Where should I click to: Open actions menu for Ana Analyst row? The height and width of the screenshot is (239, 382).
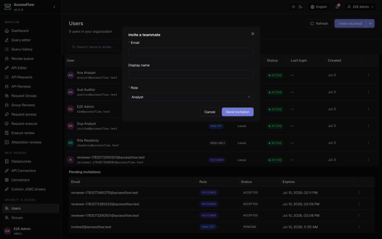[x=368, y=75]
